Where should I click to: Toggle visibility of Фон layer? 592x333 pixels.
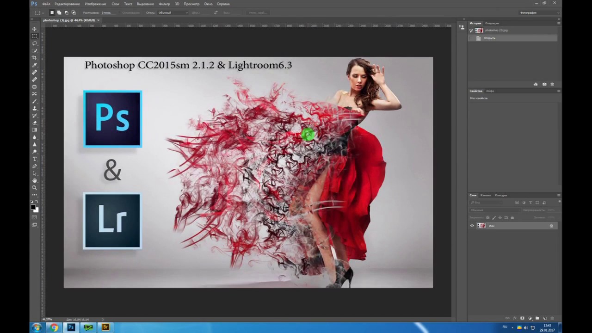tap(472, 226)
